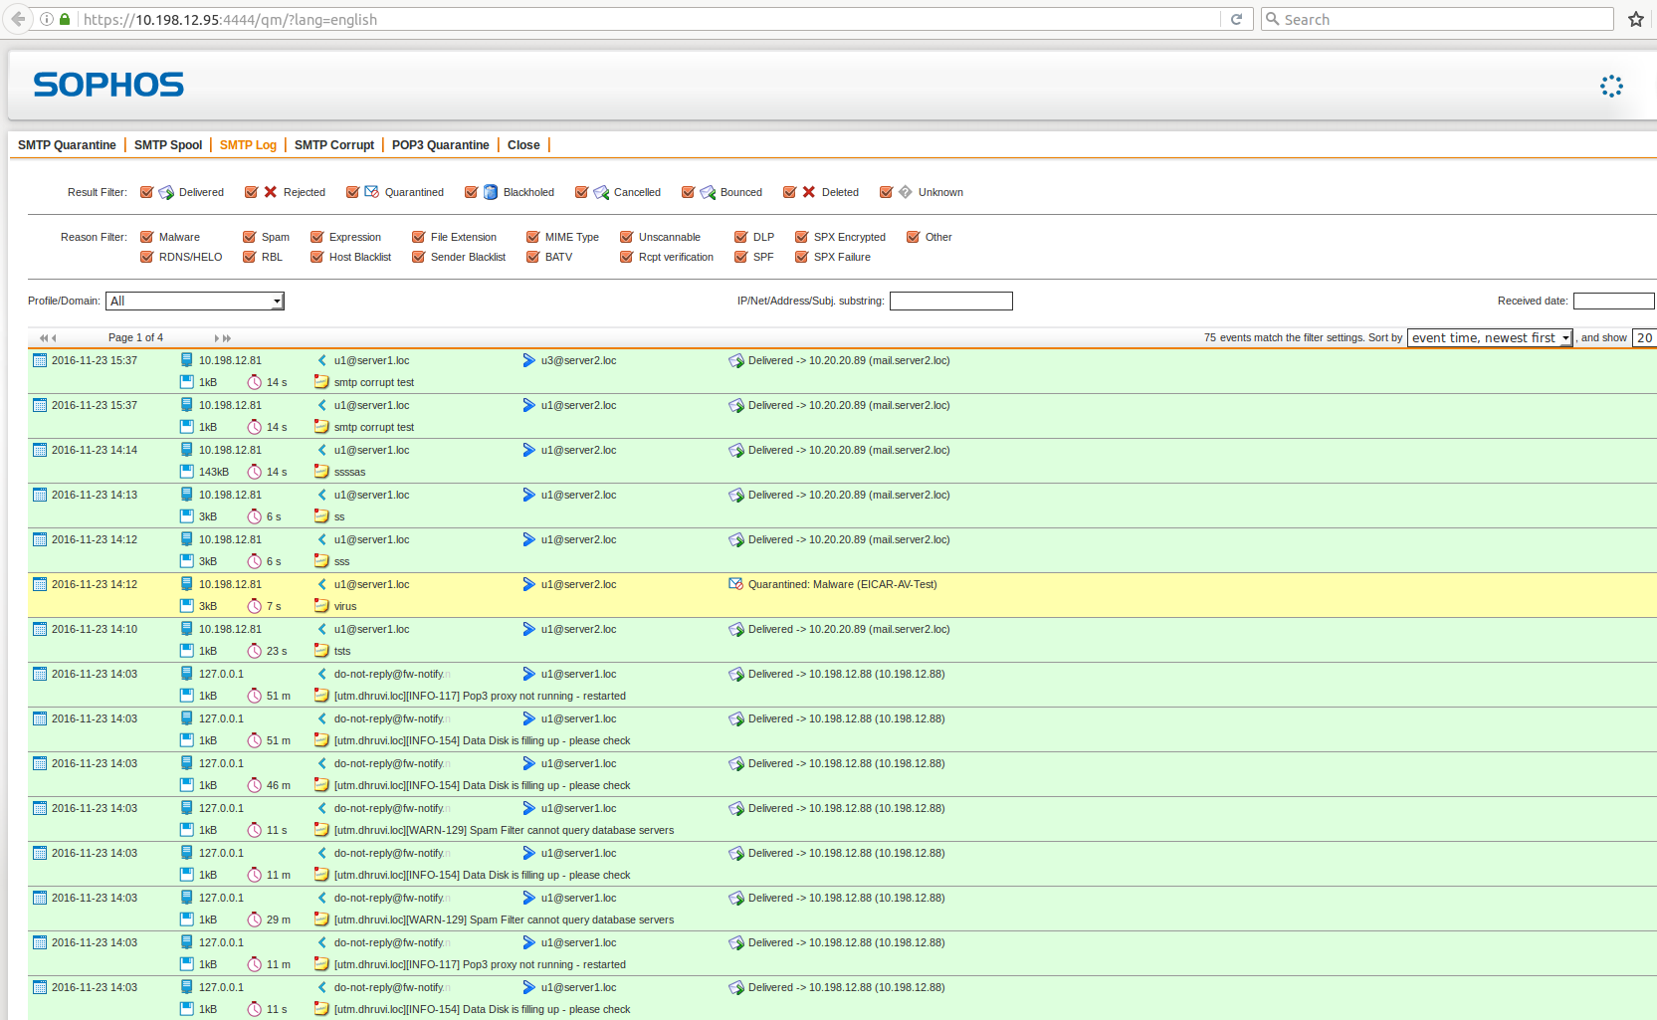Viewport: 1657px width, 1020px height.
Task: Open the show count dropdown
Action: (x=1644, y=337)
